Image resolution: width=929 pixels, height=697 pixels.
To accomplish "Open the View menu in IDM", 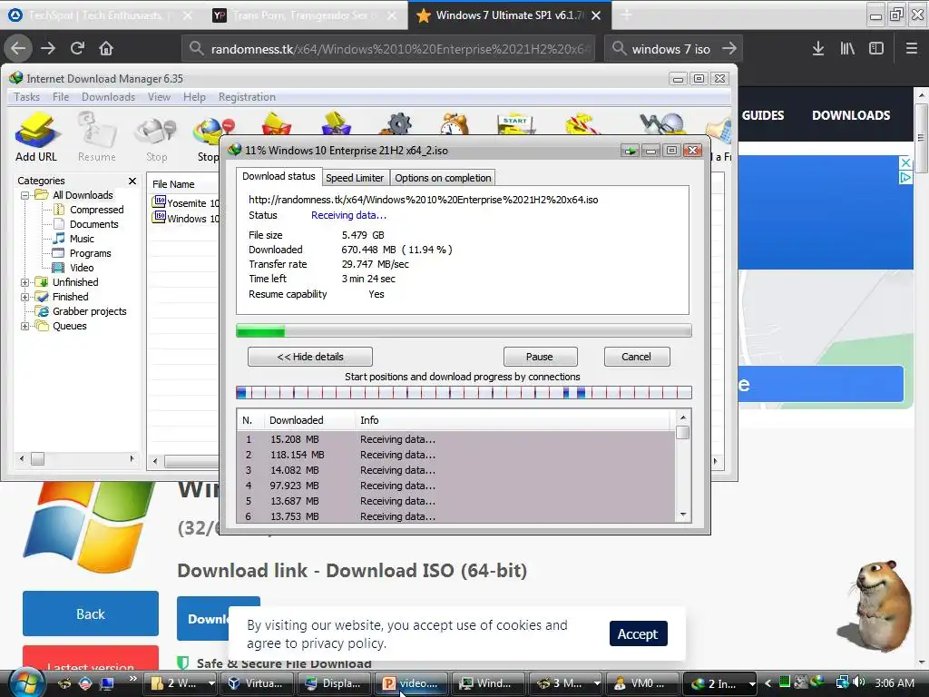I will (x=159, y=96).
